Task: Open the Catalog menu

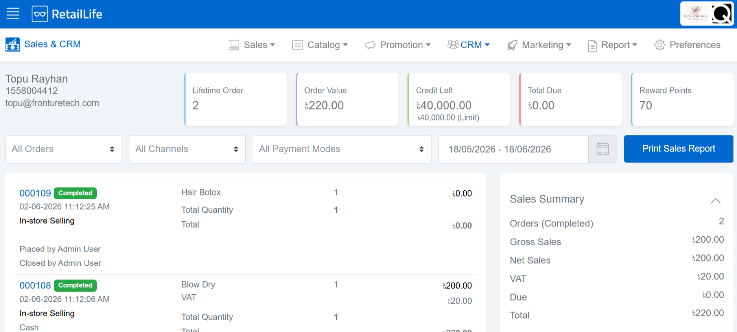Action: click(320, 45)
